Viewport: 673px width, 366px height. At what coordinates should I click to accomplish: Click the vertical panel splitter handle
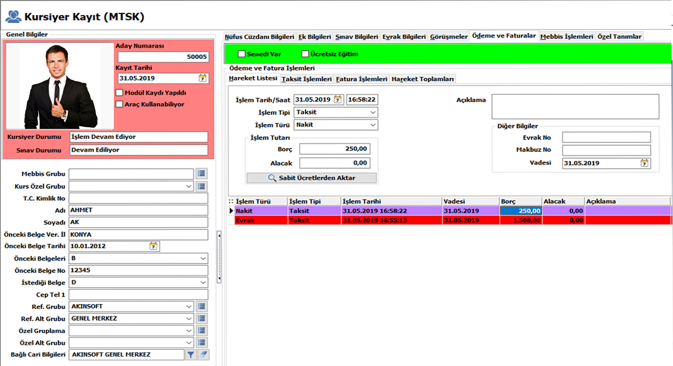pyautogui.click(x=219, y=236)
